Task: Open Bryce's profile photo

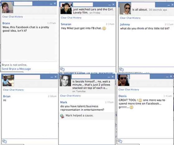Action: 7,8
